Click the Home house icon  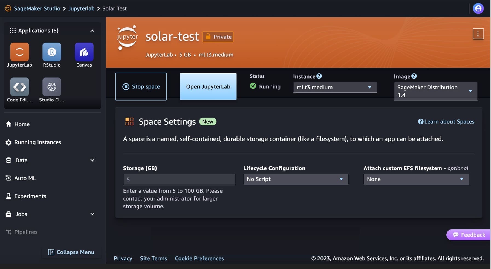tap(8, 124)
